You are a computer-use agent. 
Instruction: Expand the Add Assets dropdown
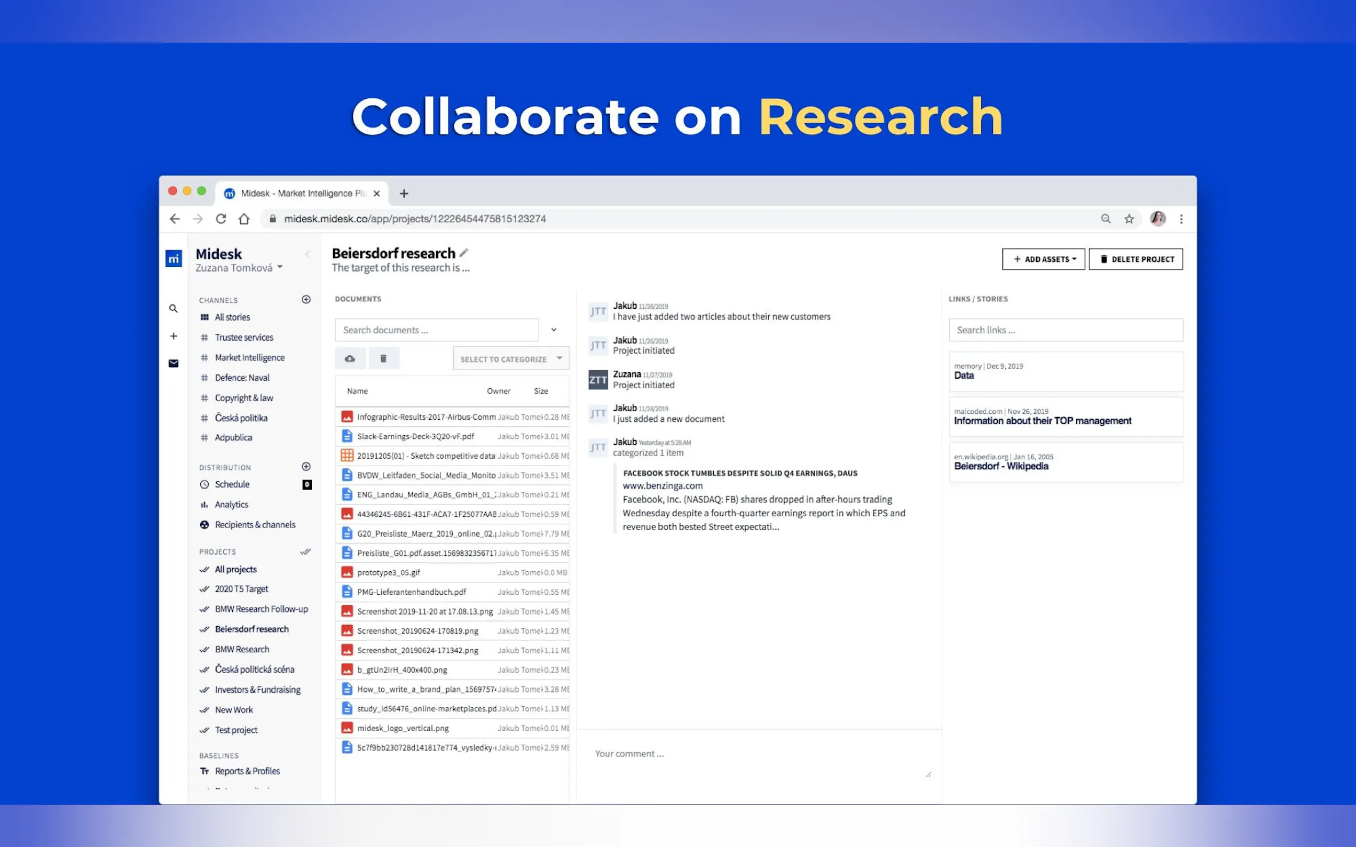click(1043, 259)
